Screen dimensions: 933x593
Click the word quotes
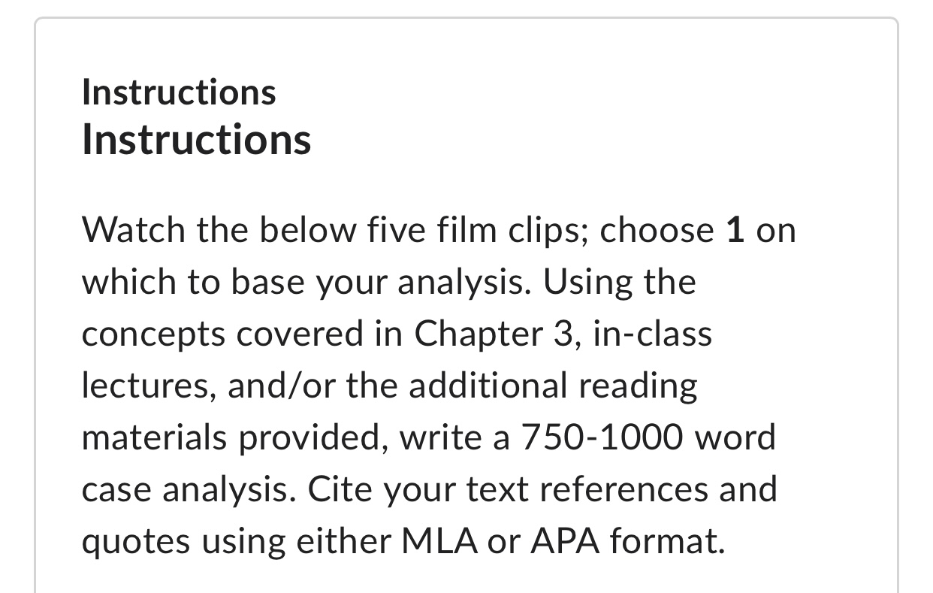coord(133,541)
